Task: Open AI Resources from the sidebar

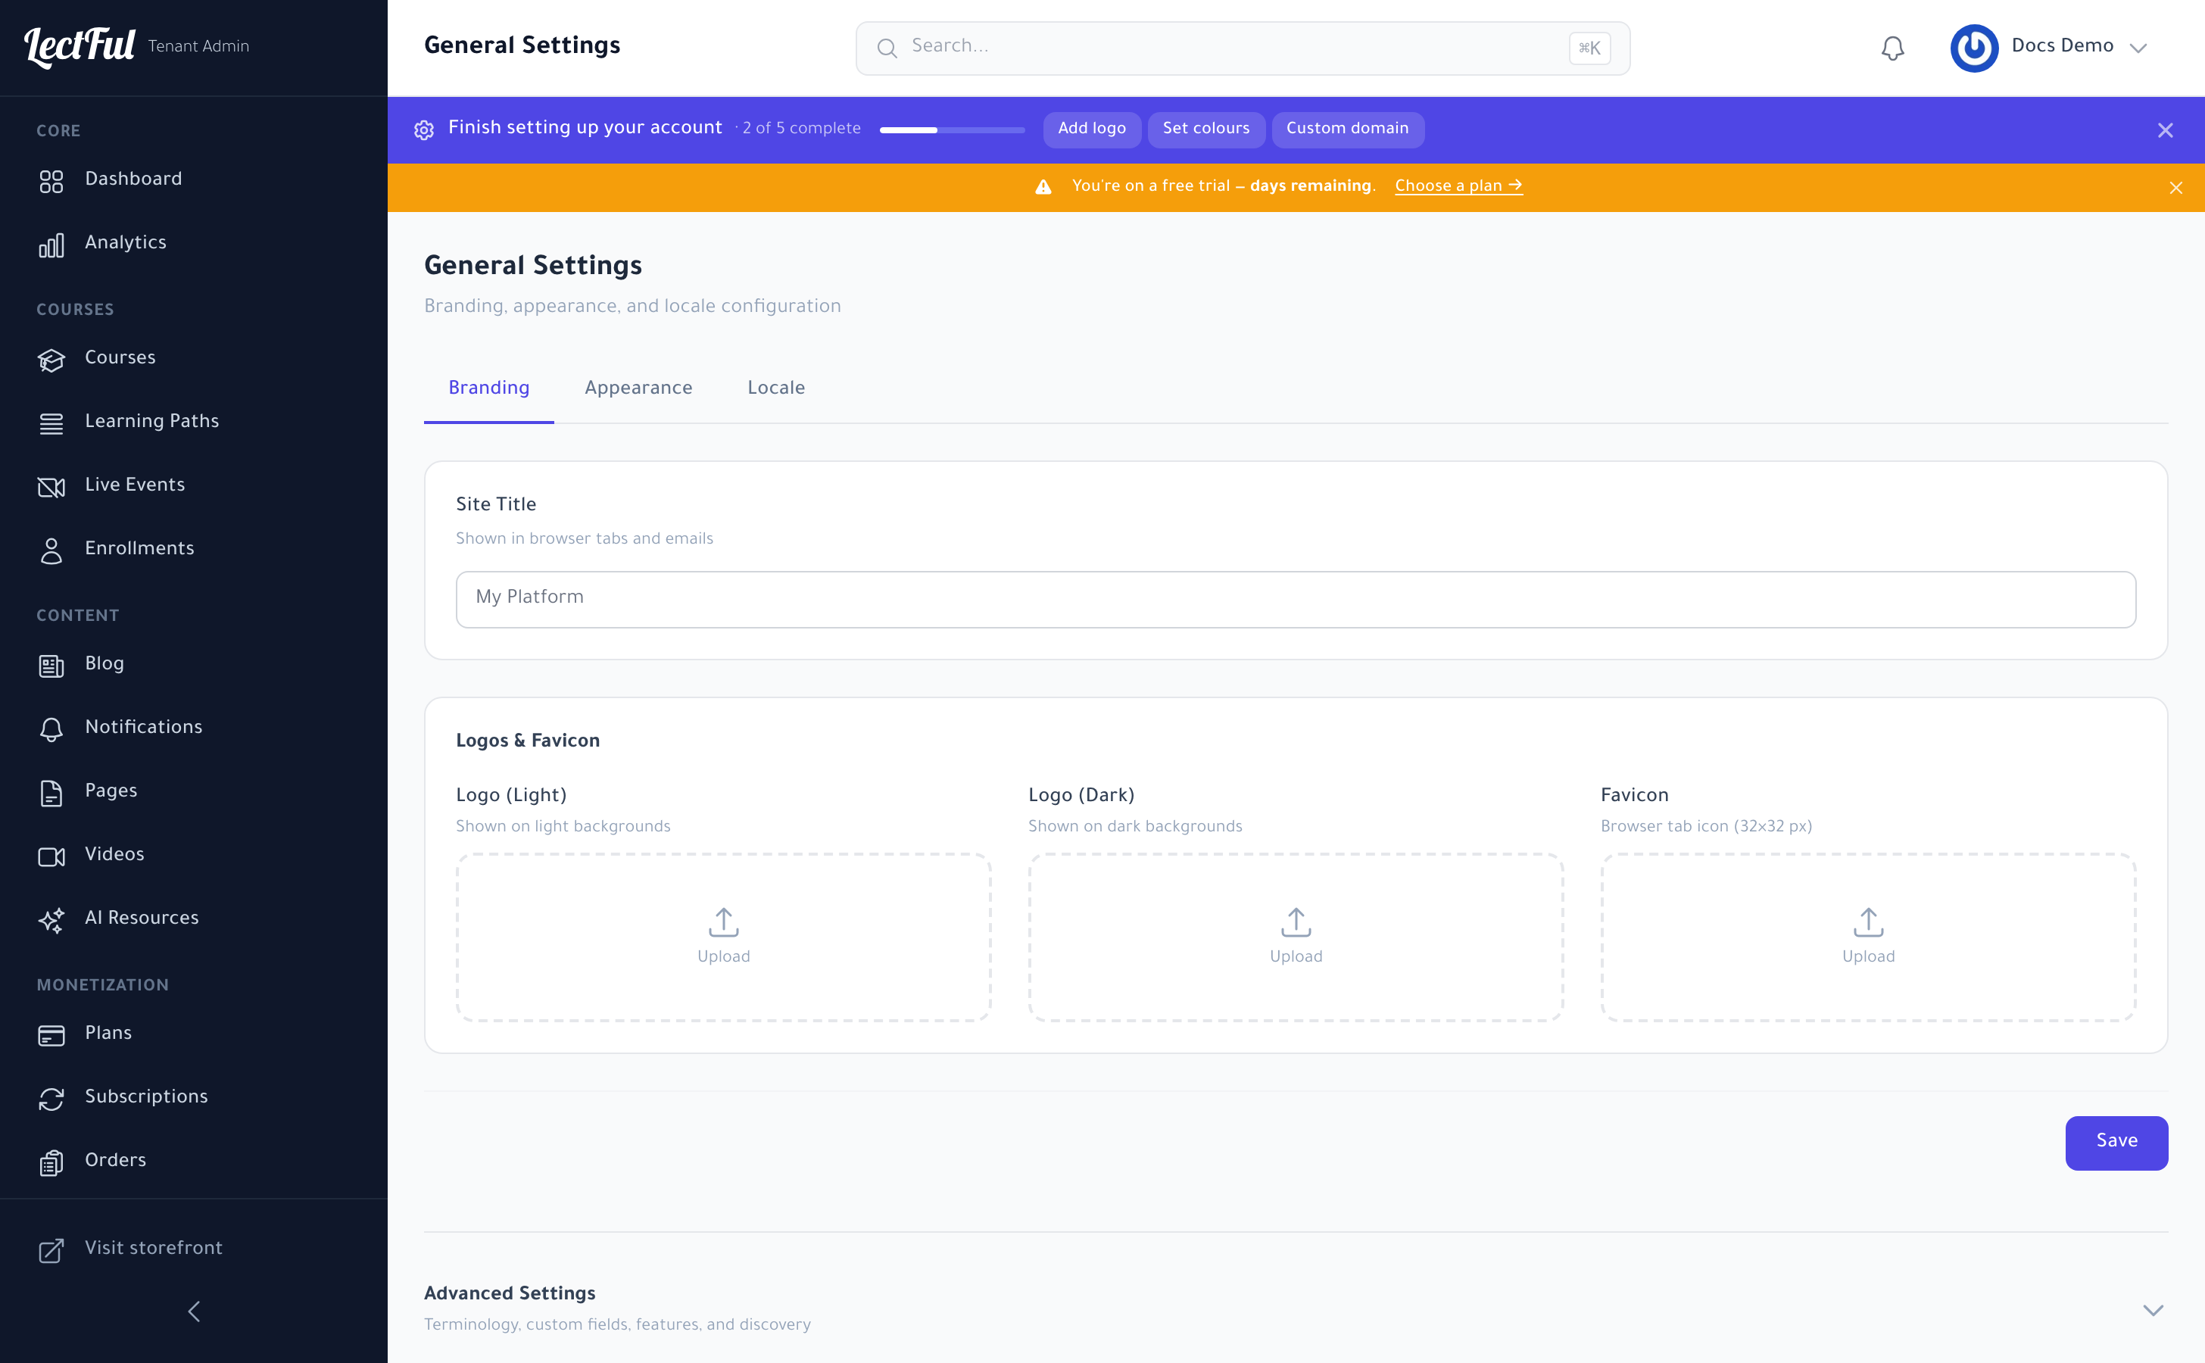Action: 194,919
